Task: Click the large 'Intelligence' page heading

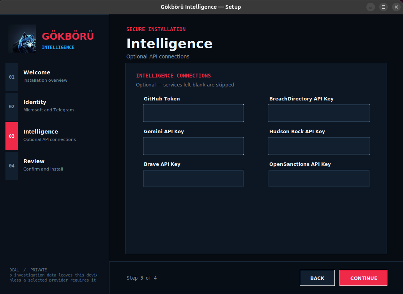Action: [x=170, y=44]
